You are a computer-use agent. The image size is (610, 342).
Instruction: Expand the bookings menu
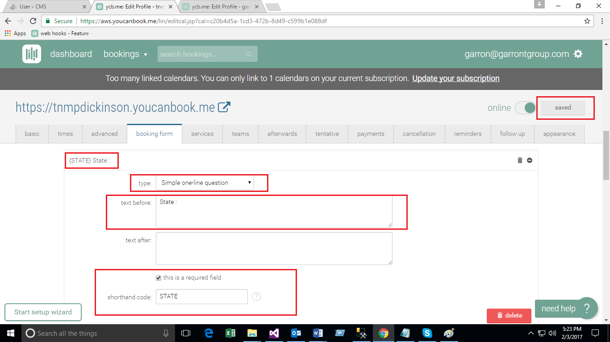[125, 54]
